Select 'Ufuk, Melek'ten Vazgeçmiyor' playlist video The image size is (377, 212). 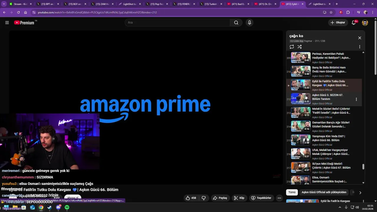click(324, 154)
